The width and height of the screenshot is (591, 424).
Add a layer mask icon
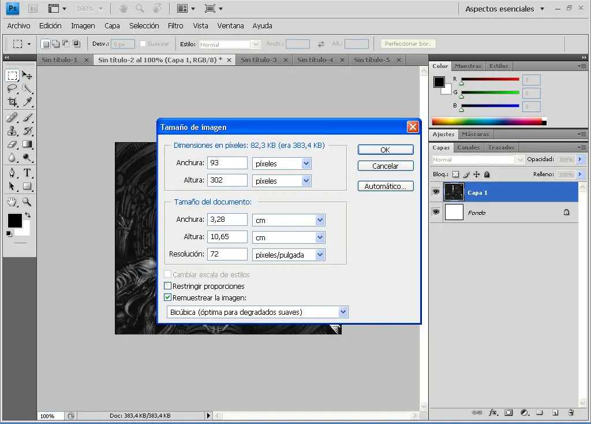coord(508,412)
